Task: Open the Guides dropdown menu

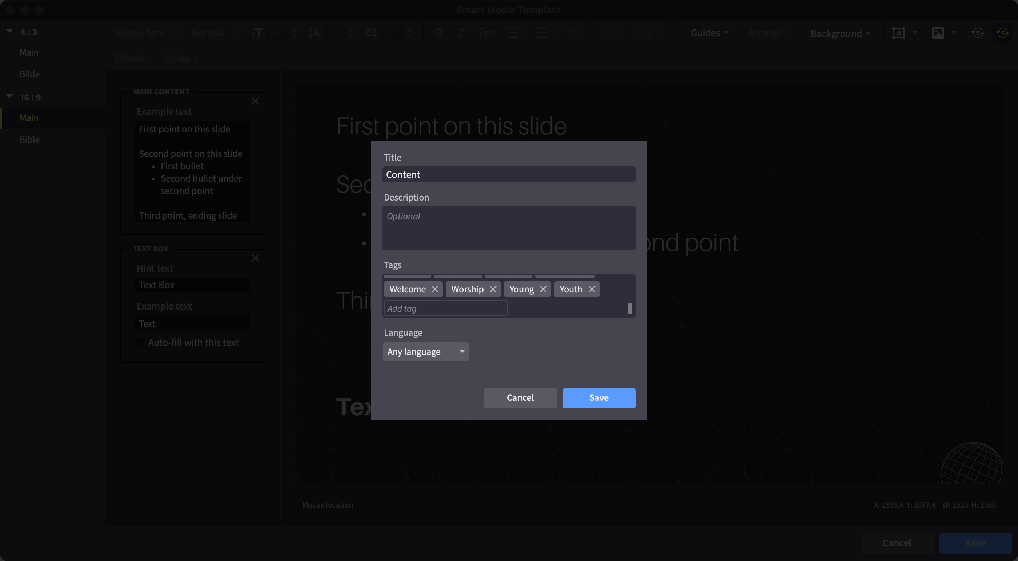Action: 709,33
